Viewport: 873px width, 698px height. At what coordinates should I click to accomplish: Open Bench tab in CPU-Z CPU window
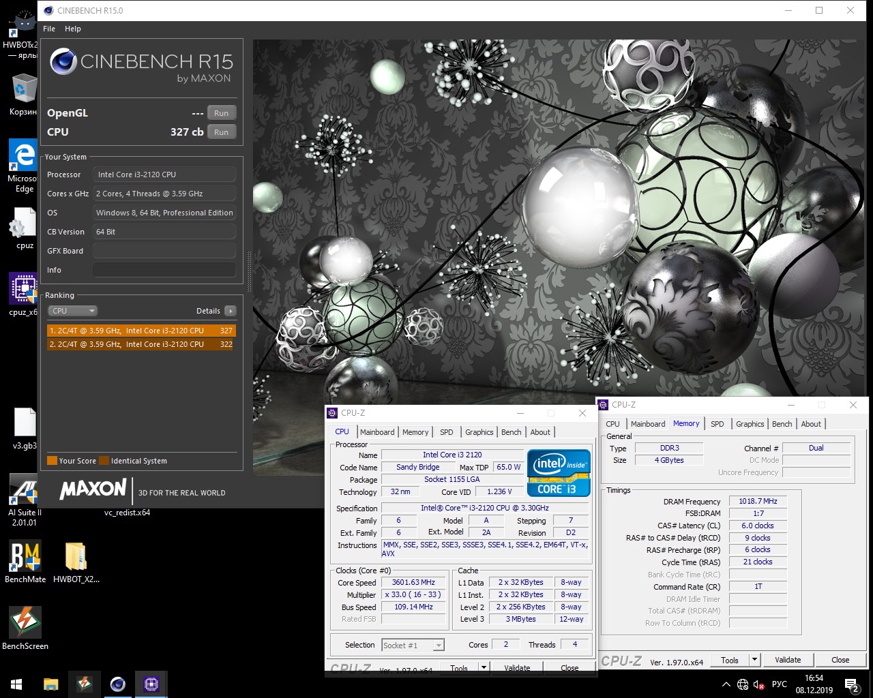click(x=512, y=432)
